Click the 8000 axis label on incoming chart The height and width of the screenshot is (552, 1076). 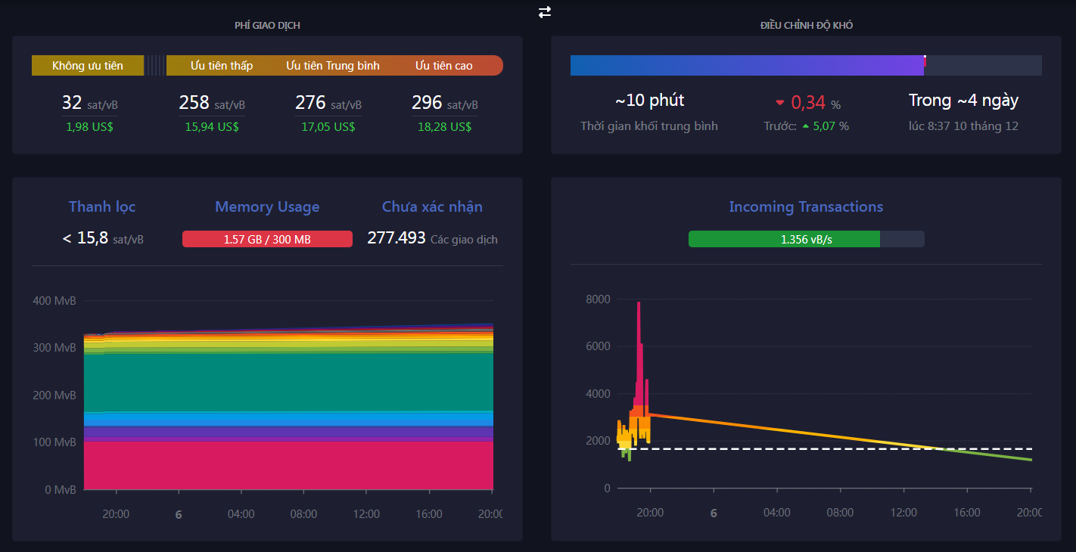[598, 299]
